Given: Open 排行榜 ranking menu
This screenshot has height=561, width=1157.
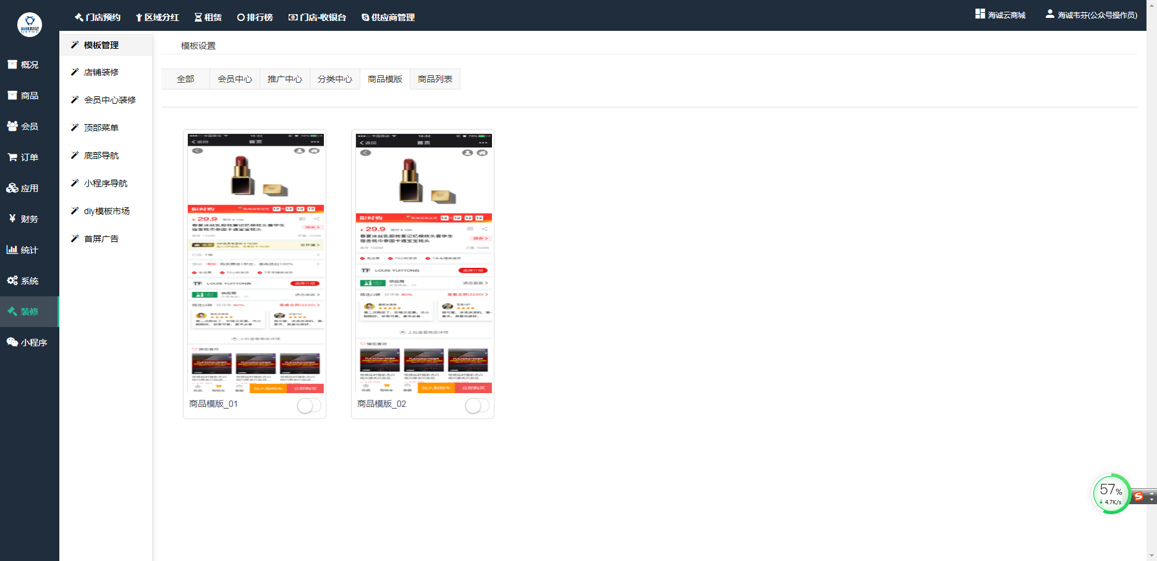Looking at the screenshot, I should pyautogui.click(x=255, y=17).
